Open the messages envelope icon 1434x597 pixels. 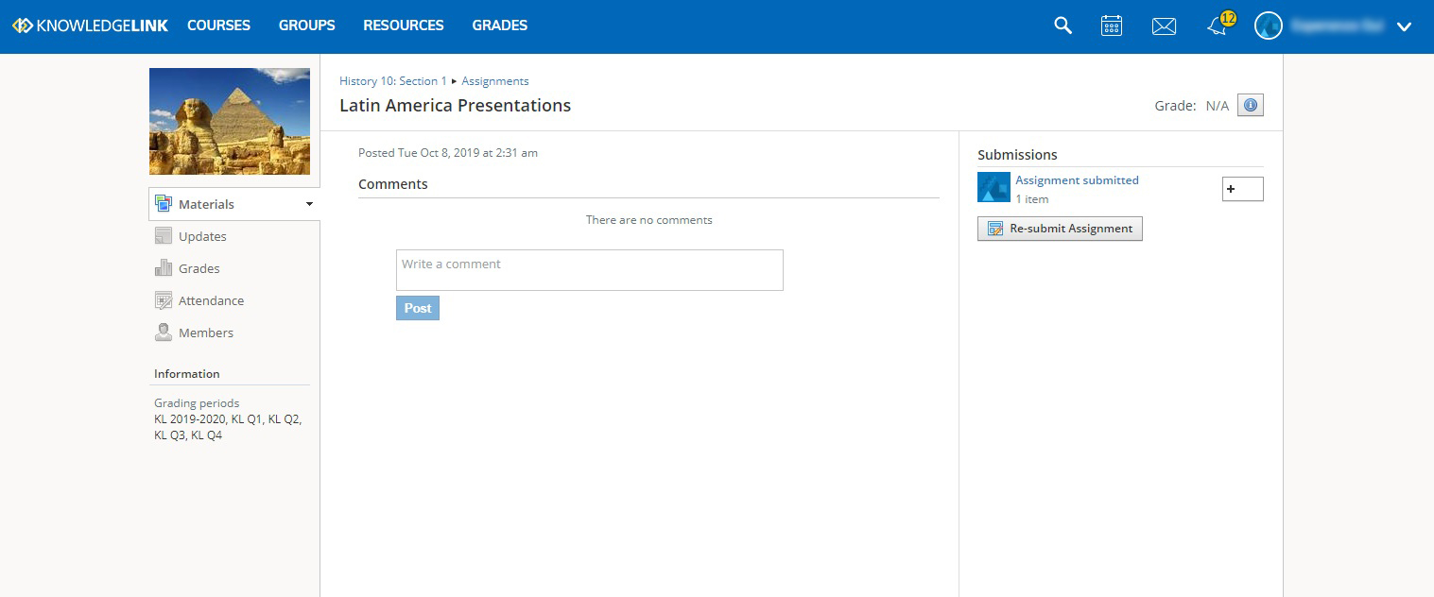1164,26
